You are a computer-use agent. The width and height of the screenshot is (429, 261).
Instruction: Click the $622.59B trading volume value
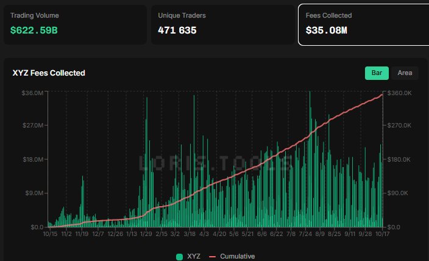(x=34, y=30)
